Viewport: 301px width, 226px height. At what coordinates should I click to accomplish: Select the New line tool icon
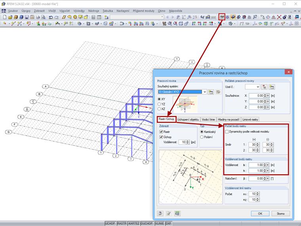click(13, 23)
